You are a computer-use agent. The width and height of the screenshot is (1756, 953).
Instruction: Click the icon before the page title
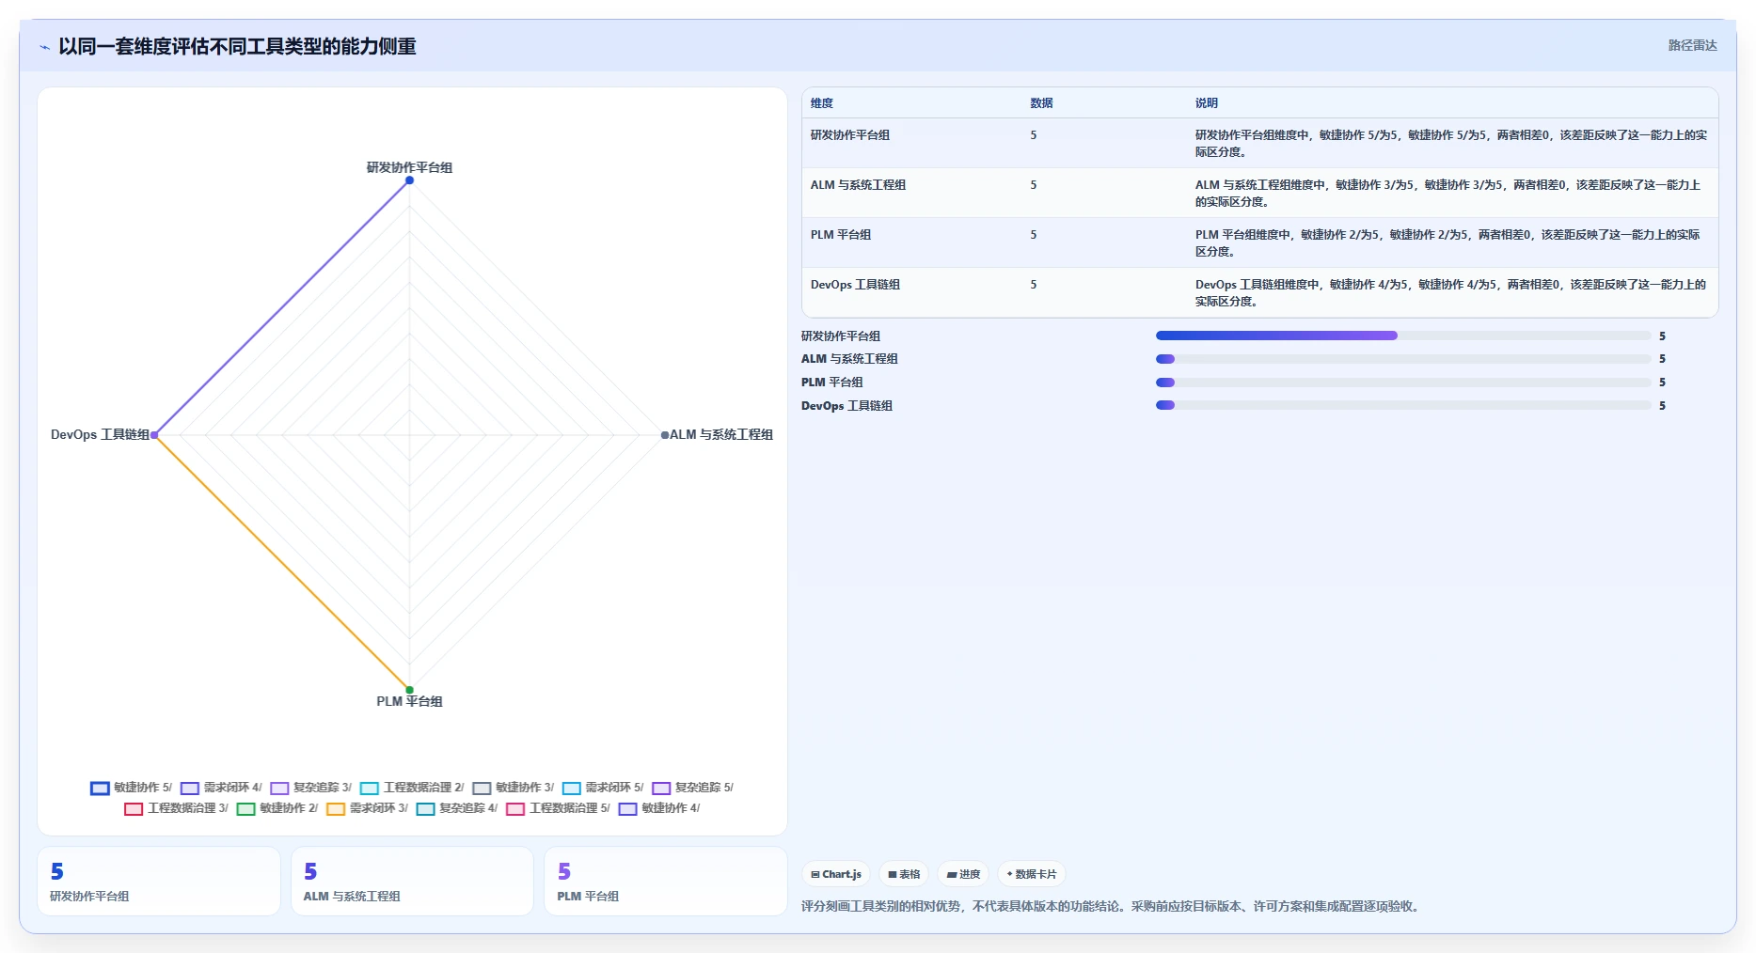(44, 47)
